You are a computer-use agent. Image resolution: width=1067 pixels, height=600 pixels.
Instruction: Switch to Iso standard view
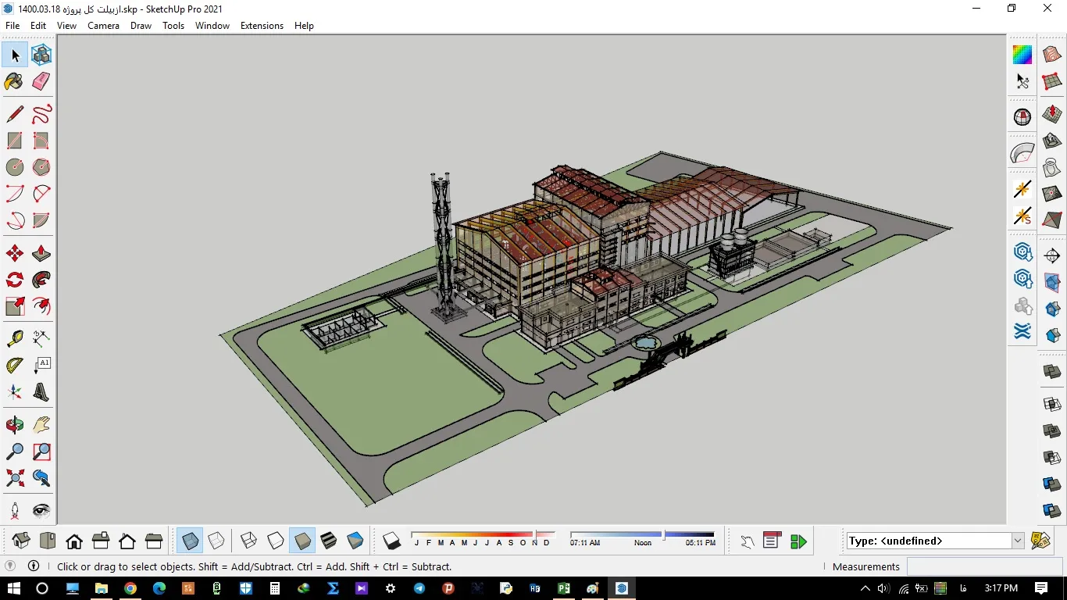pos(21,541)
